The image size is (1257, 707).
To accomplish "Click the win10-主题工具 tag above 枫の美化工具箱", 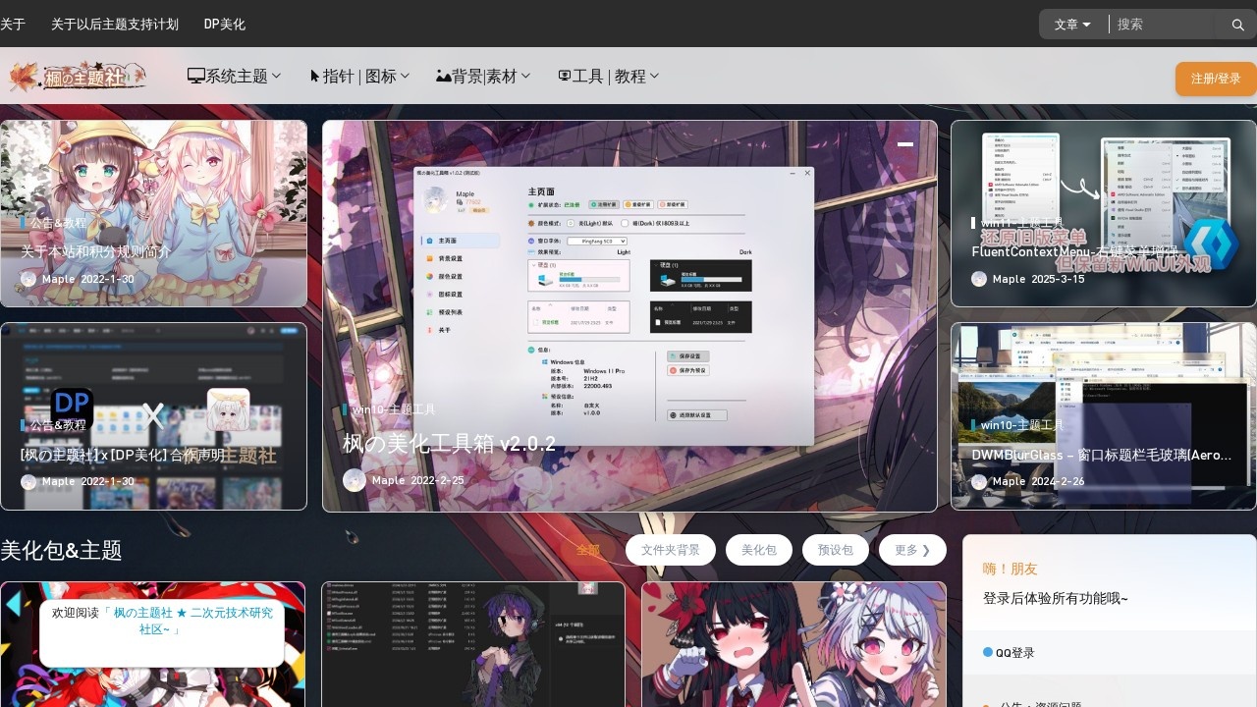I will (x=393, y=409).
